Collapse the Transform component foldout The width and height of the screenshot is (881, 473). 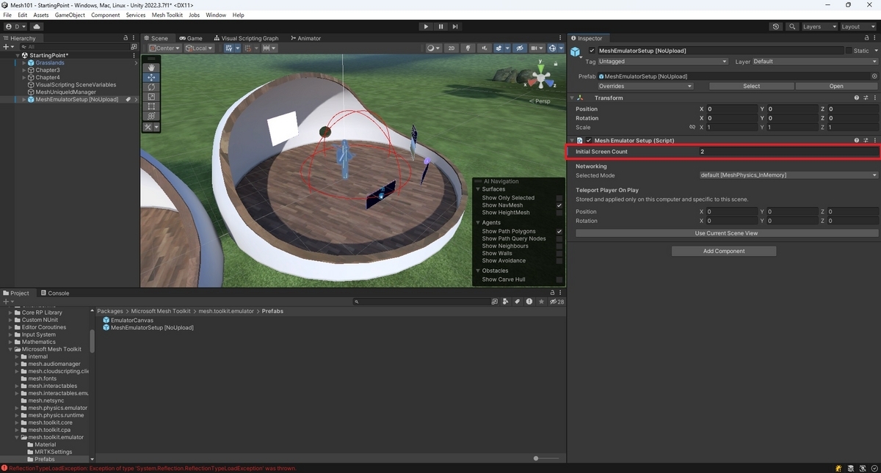click(x=572, y=98)
